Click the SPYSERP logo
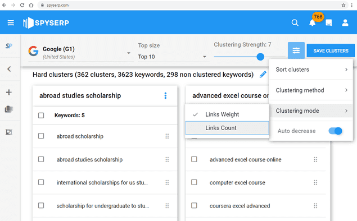 coord(46,22)
